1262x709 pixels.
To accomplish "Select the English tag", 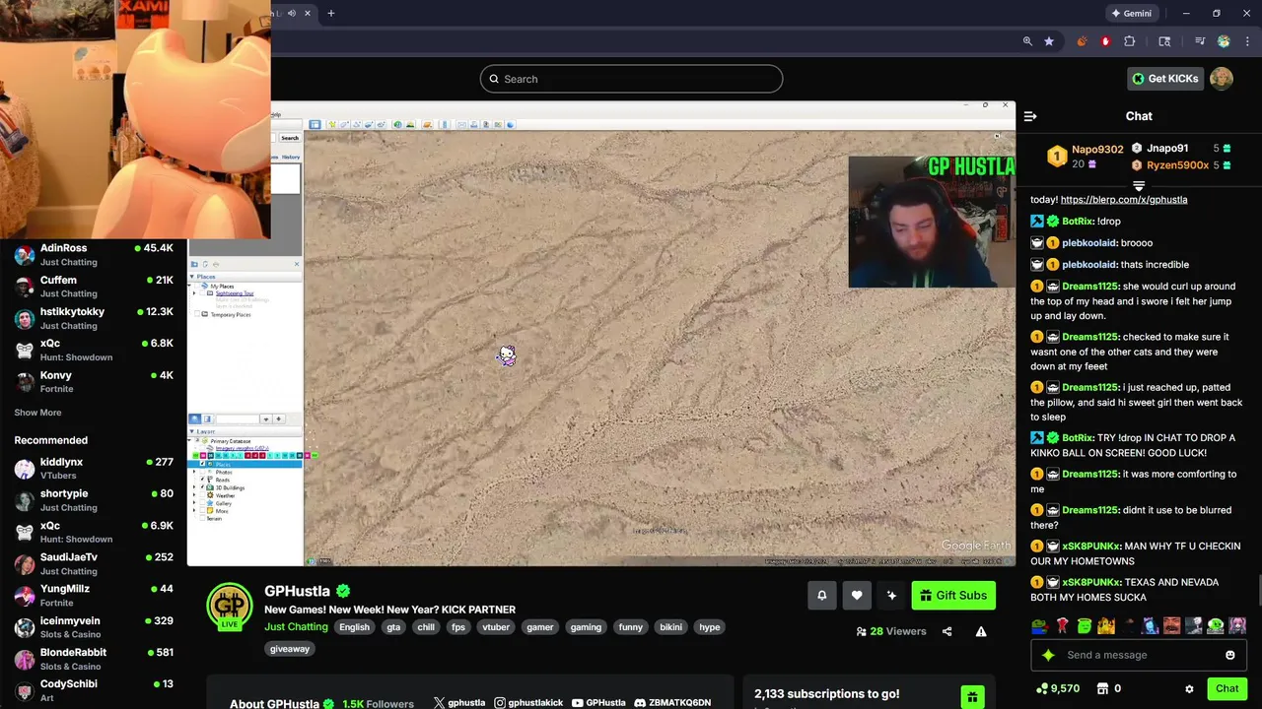I will tap(354, 627).
